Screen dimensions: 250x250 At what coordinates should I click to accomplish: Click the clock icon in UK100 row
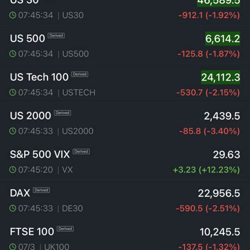[x=13, y=247]
